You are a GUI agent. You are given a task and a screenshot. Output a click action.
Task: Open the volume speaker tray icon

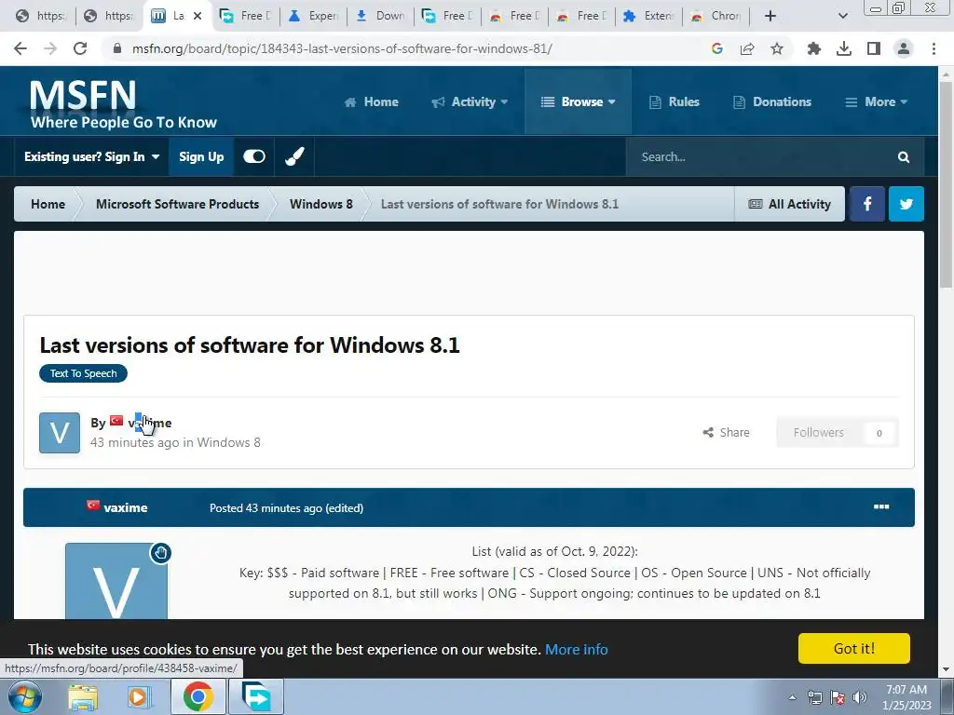click(860, 697)
